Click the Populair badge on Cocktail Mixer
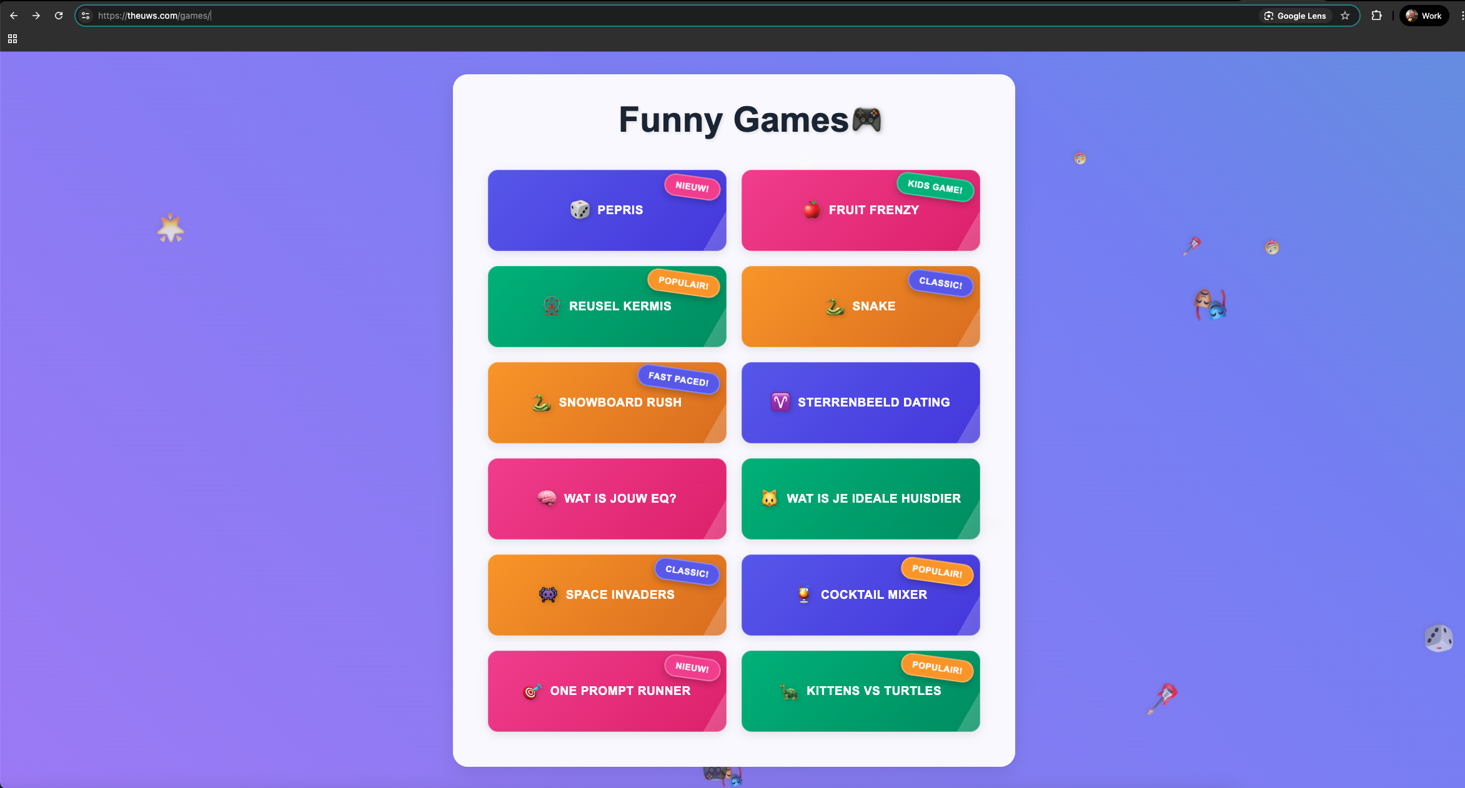1465x788 pixels. click(936, 571)
